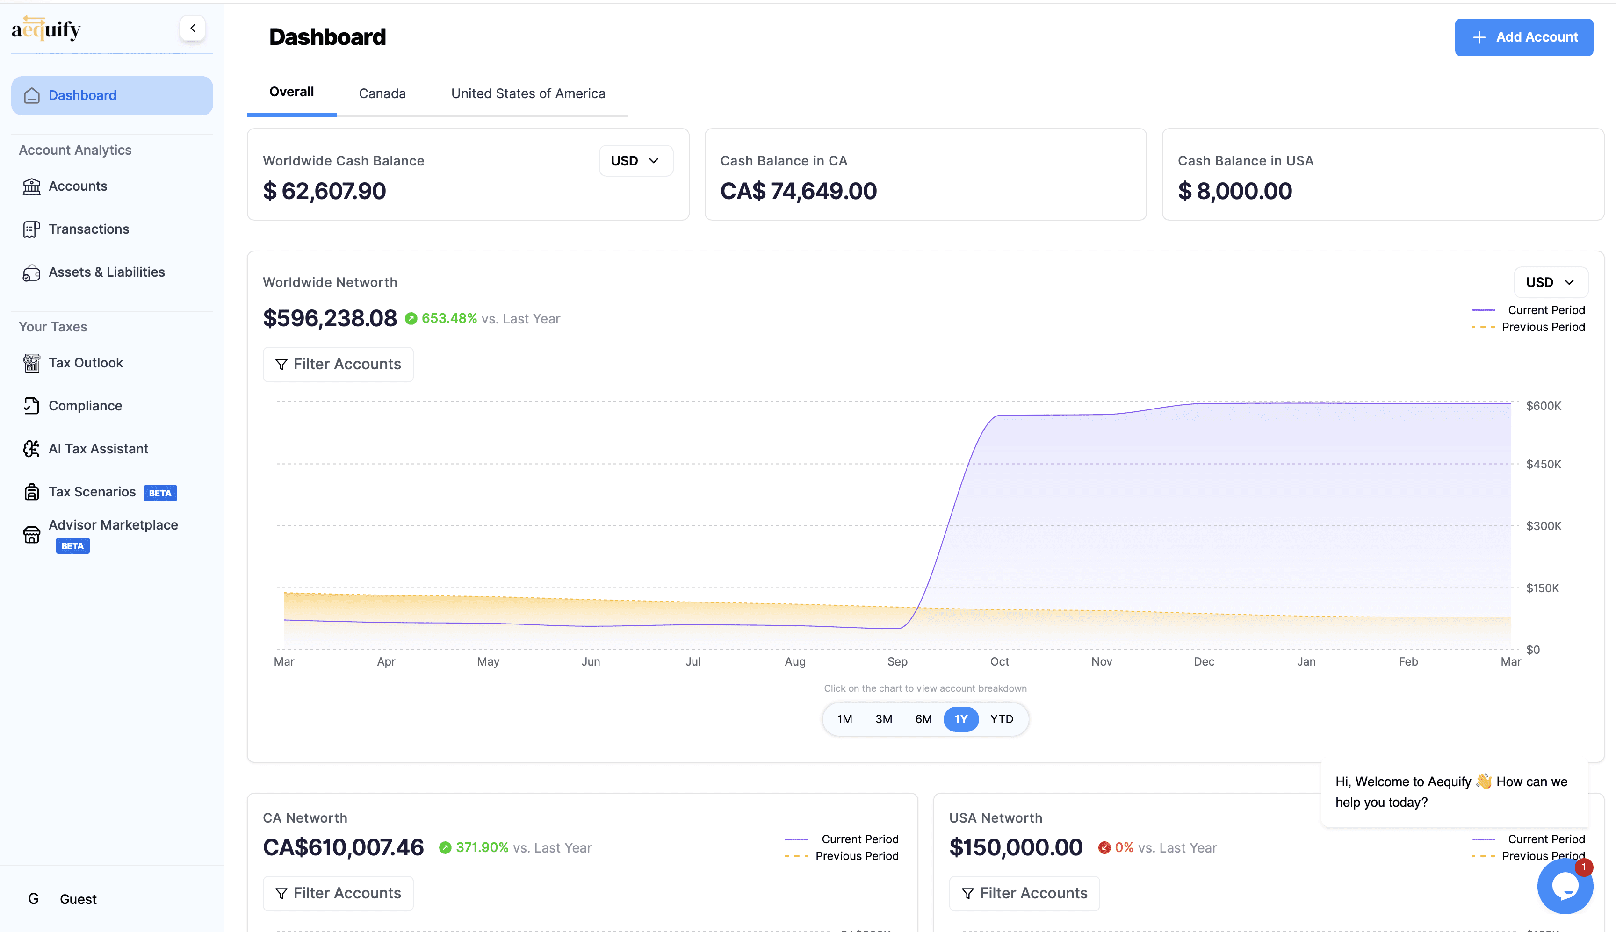This screenshot has height=932, width=1616.
Task: Open the AI Tax Assistant brain icon
Action: 31,449
